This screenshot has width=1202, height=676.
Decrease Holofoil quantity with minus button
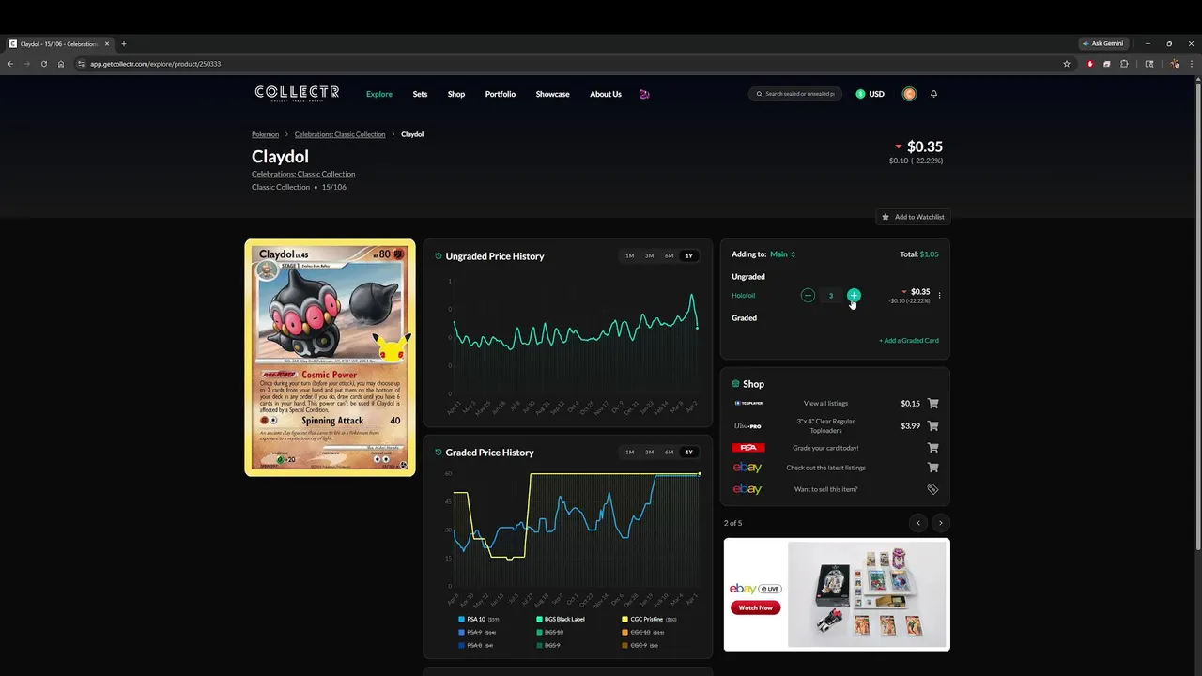[x=808, y=296]
